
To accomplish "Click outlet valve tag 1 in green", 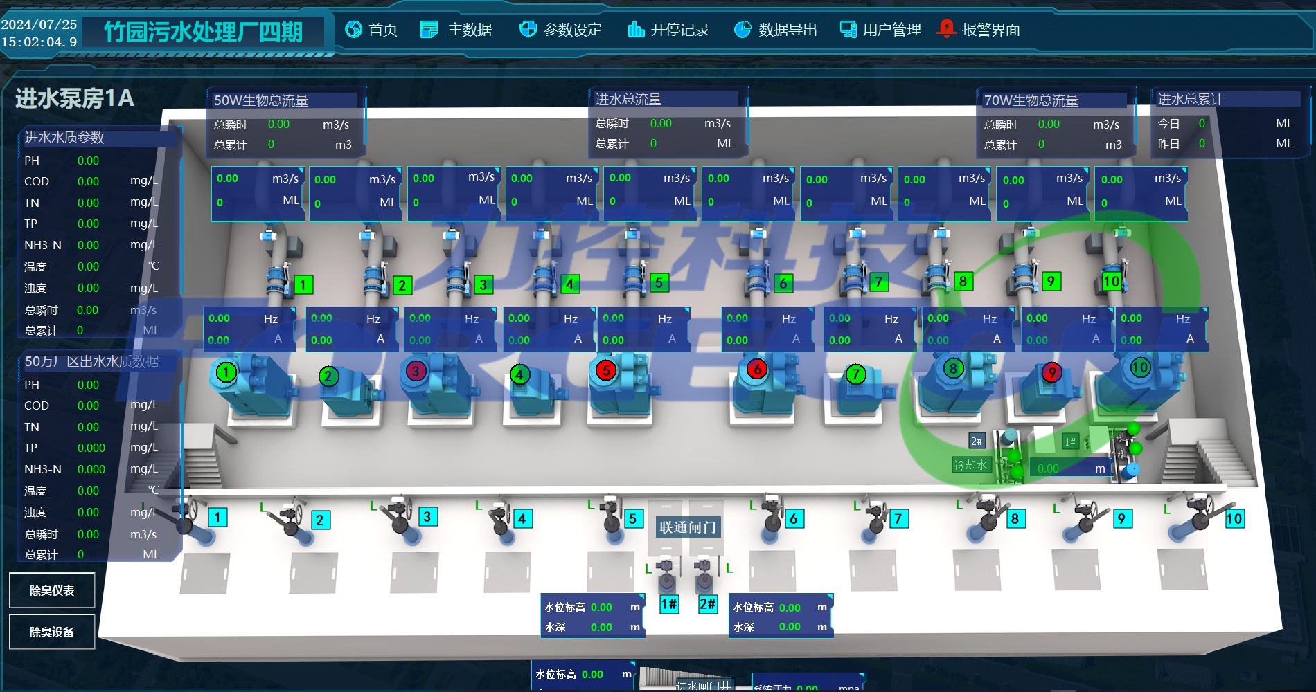I will [303, 284].
